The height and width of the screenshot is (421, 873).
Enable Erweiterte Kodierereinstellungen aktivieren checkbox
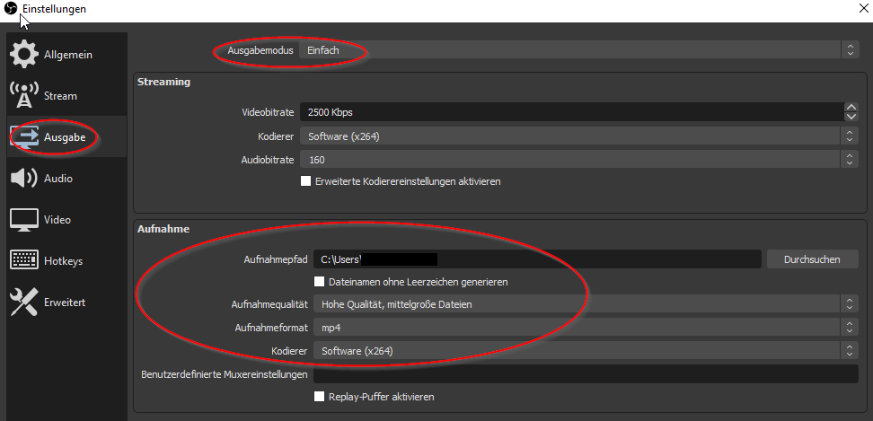306,181
